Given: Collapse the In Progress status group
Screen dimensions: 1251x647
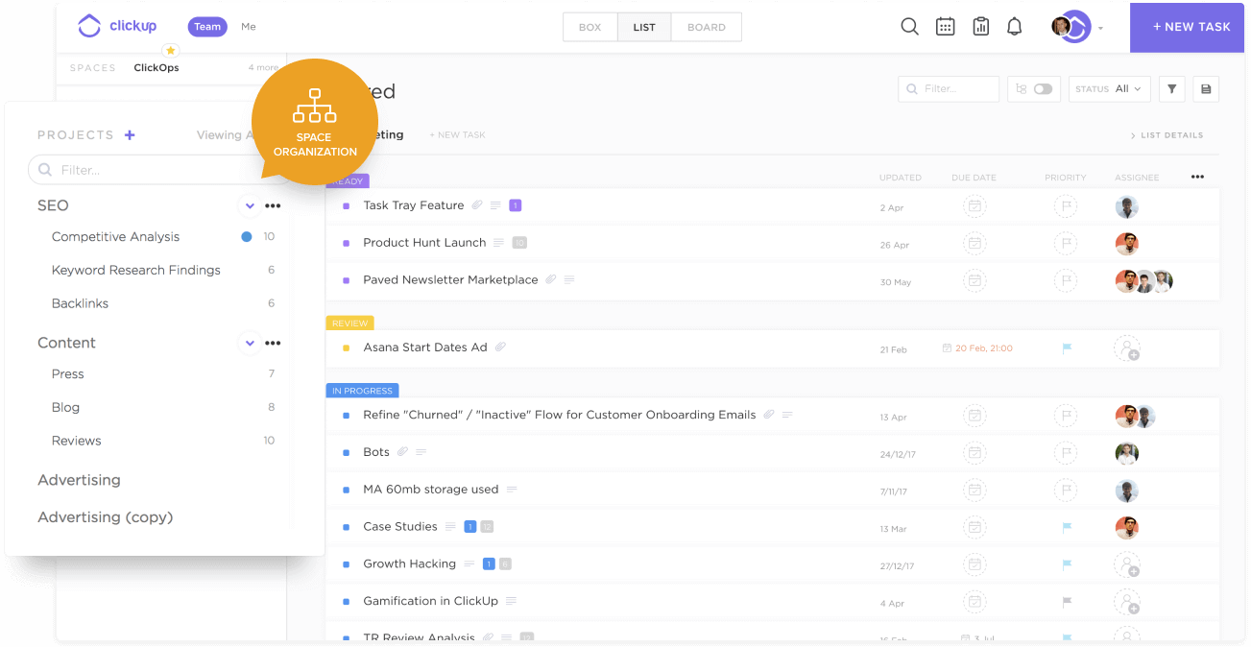Looking at the screenshot, I should 362,391.
